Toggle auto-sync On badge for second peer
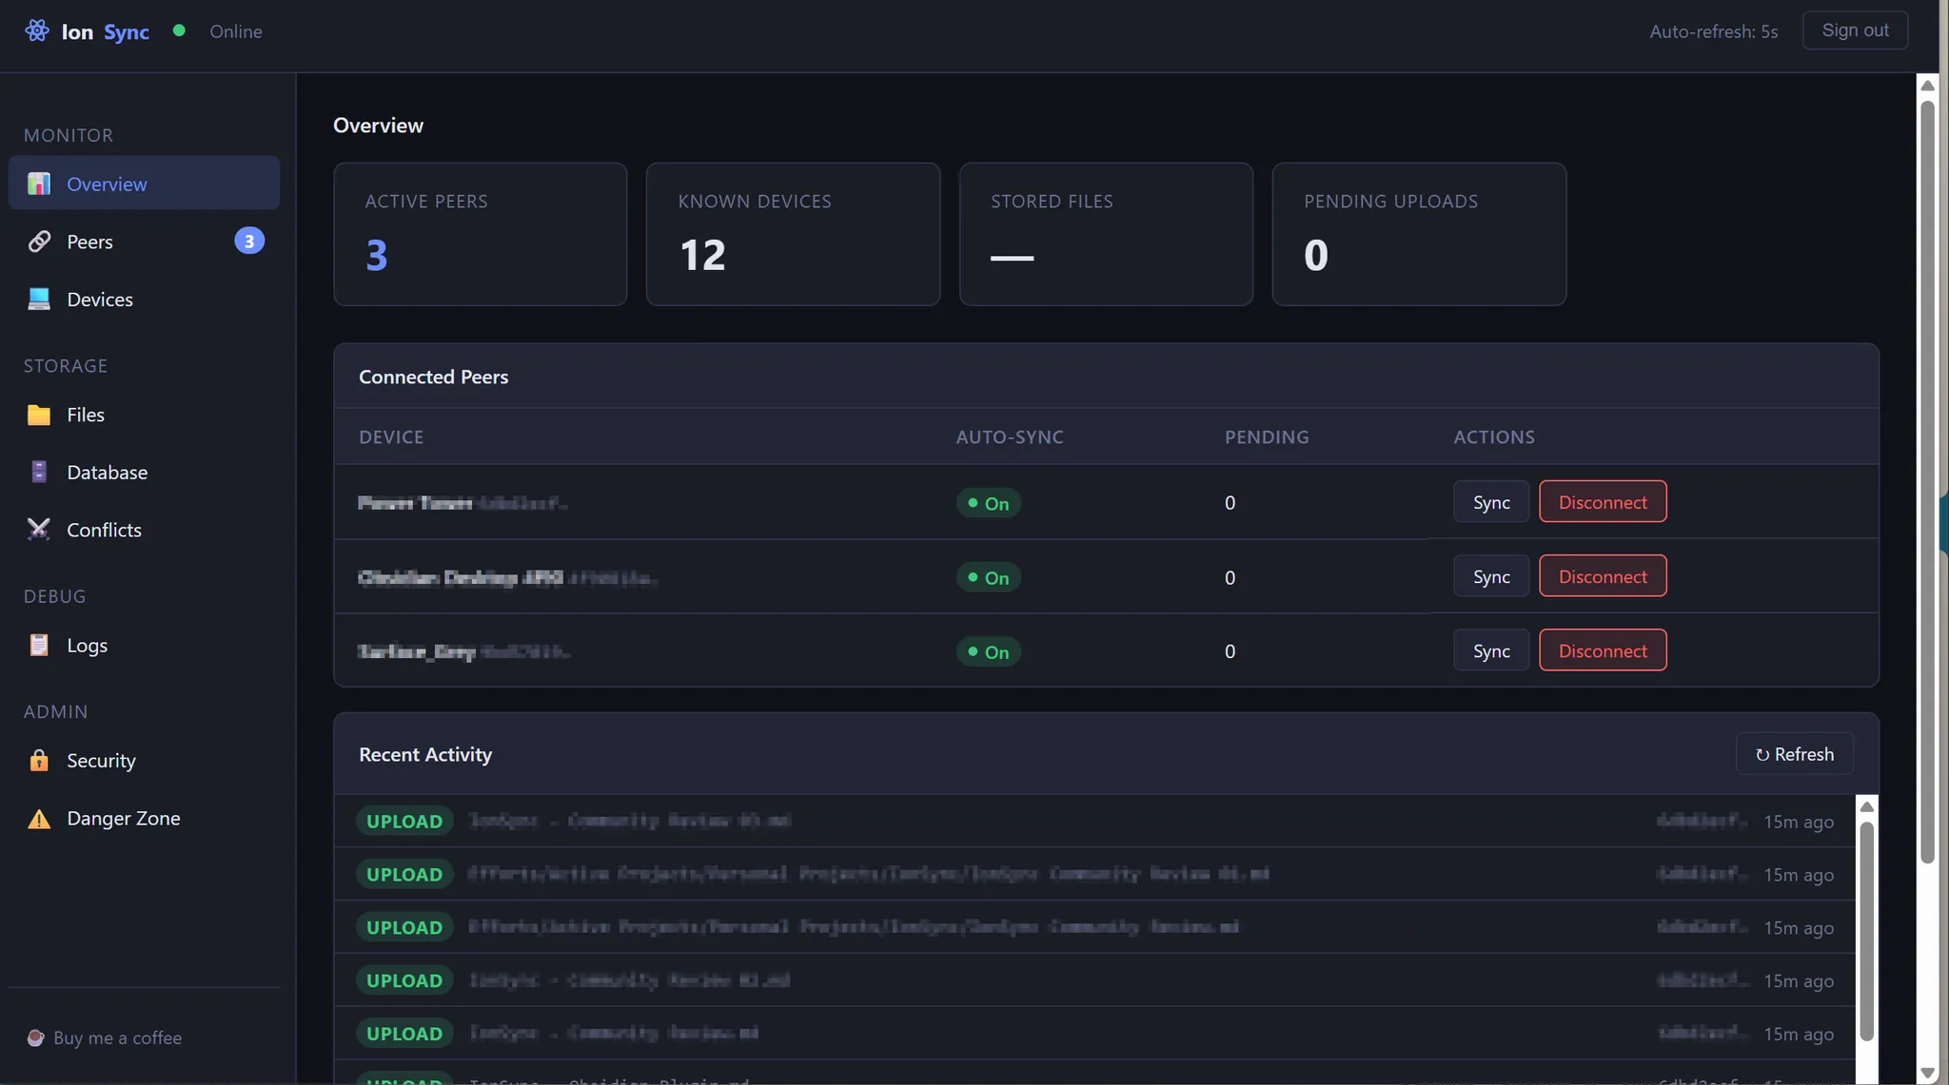The height and width of the screenshot is (1085, 1949). tap(988, 576)
